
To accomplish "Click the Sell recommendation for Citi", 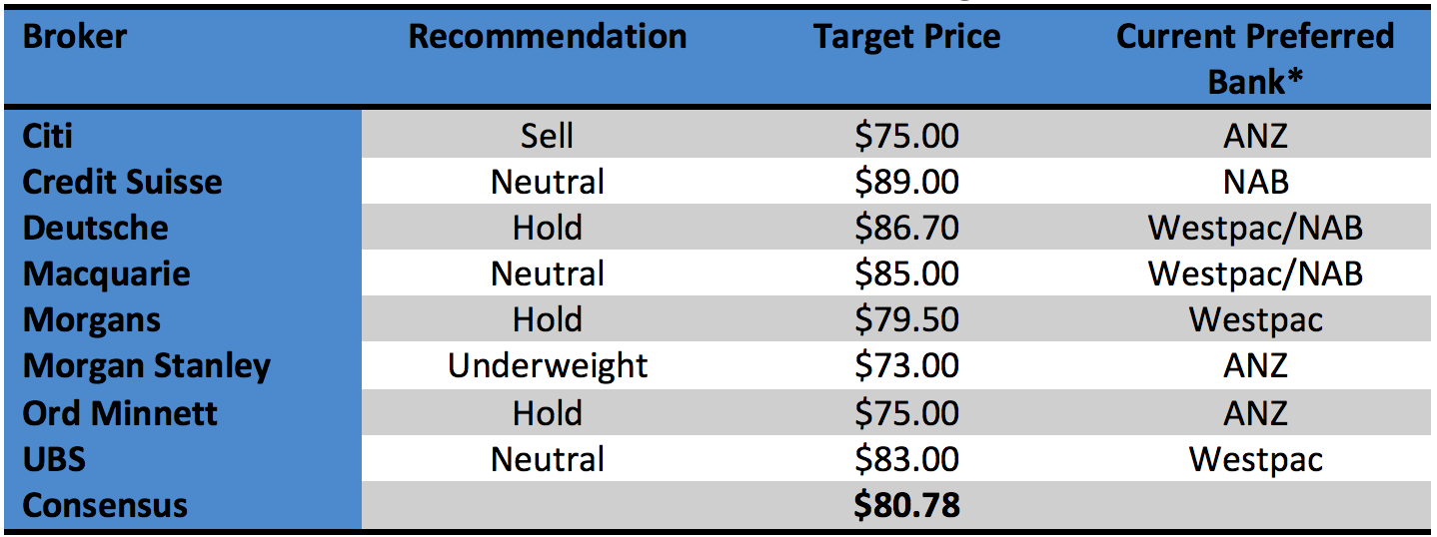I will click(548, 136).
